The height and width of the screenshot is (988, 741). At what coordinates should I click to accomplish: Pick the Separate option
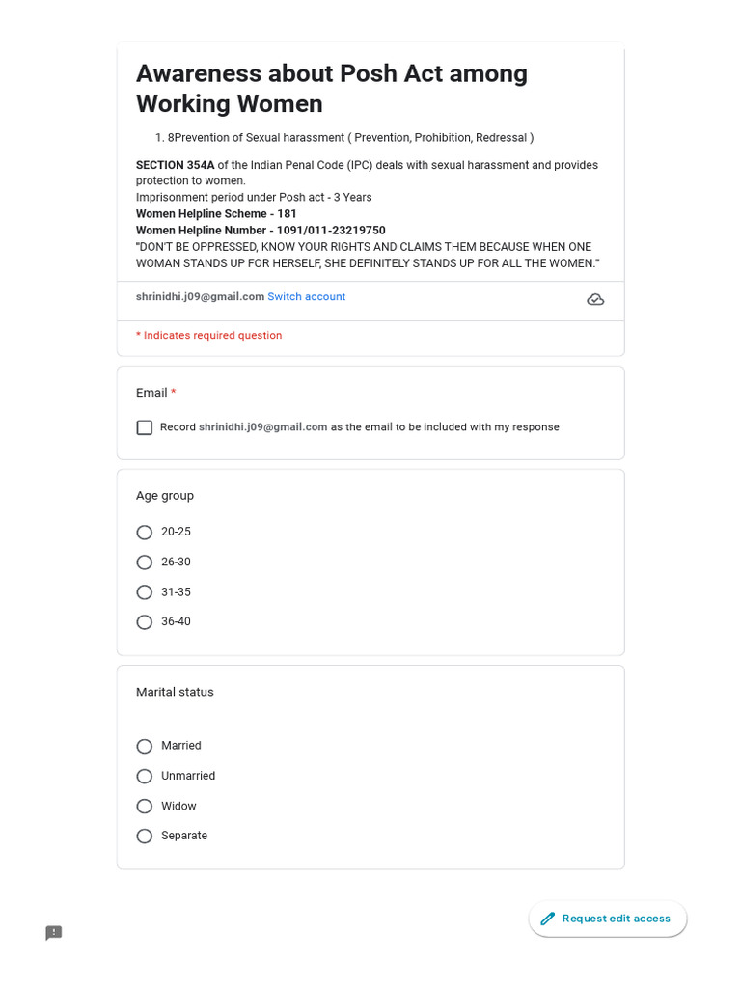tap(145, 837)
